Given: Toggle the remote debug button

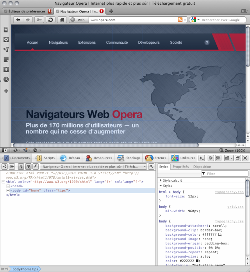Looking at the screenshot, I should 218,158.
